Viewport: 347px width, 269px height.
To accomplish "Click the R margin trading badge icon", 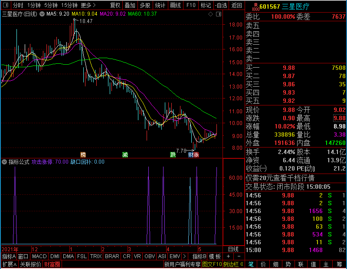I will (255, 7).
